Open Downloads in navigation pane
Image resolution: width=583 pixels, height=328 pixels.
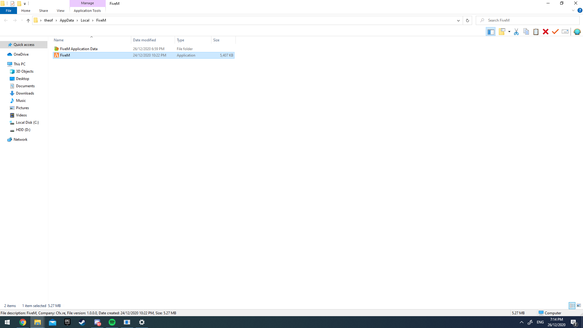25,93
